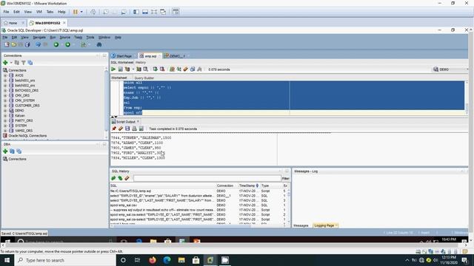Click the SQL History vertical scrollbar
This screenshot has height=266, width=474.
pyautogui.click(x=289, y=207)
